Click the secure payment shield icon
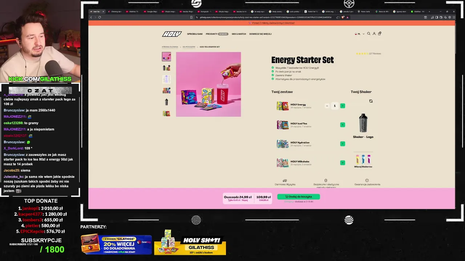This screenshot has width=465, height=261. point(325,180)
